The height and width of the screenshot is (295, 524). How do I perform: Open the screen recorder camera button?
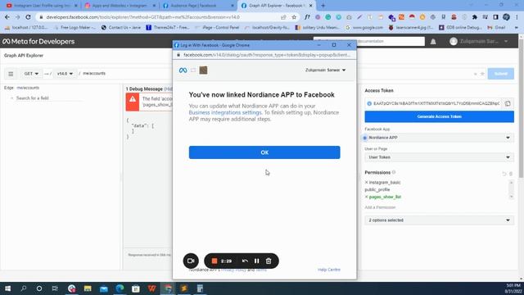coord(191,261)
